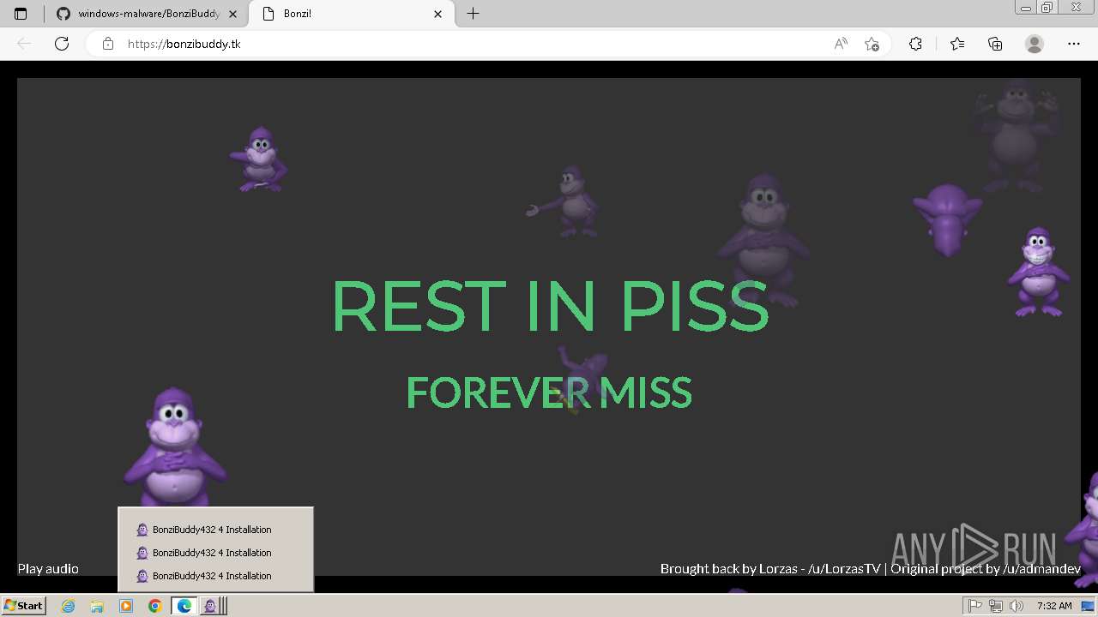Image resolution: width=1098 pixels, height=617 pixels.
Task: Open the volume speaker tray icon
Action: [1017, 606]
